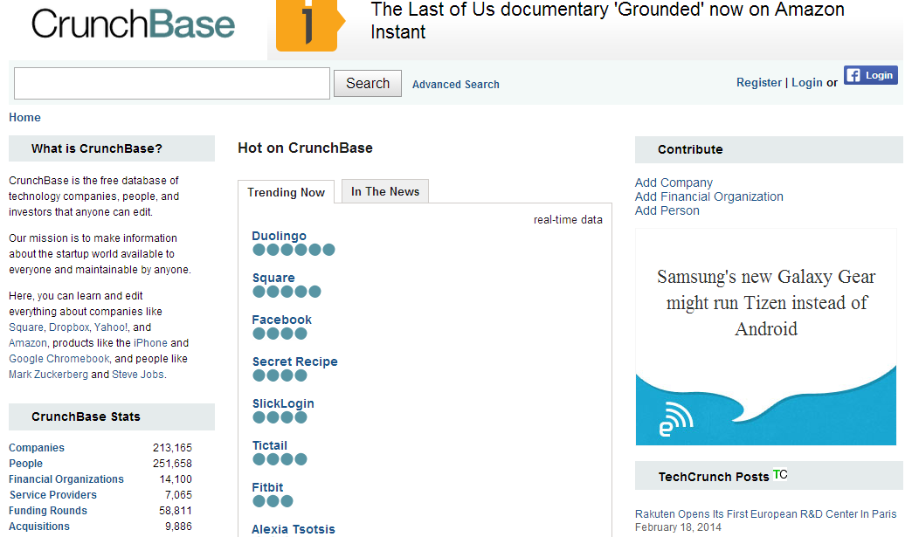This screenshot has width=912, height=537.
Task: Open Financial Organizations stats link
Action: [x=66, y=478]
